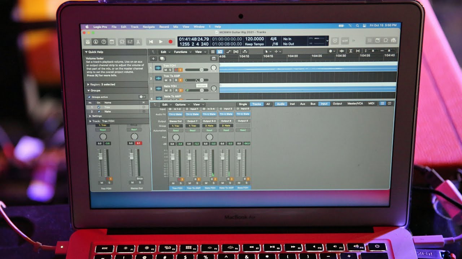Toggle the On checkbox for group Nate
Viewport: 462px width, 259px height.
99,112
